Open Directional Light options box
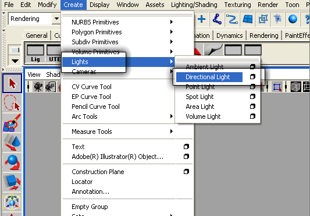The image size is (310, 216). (252, 77)
